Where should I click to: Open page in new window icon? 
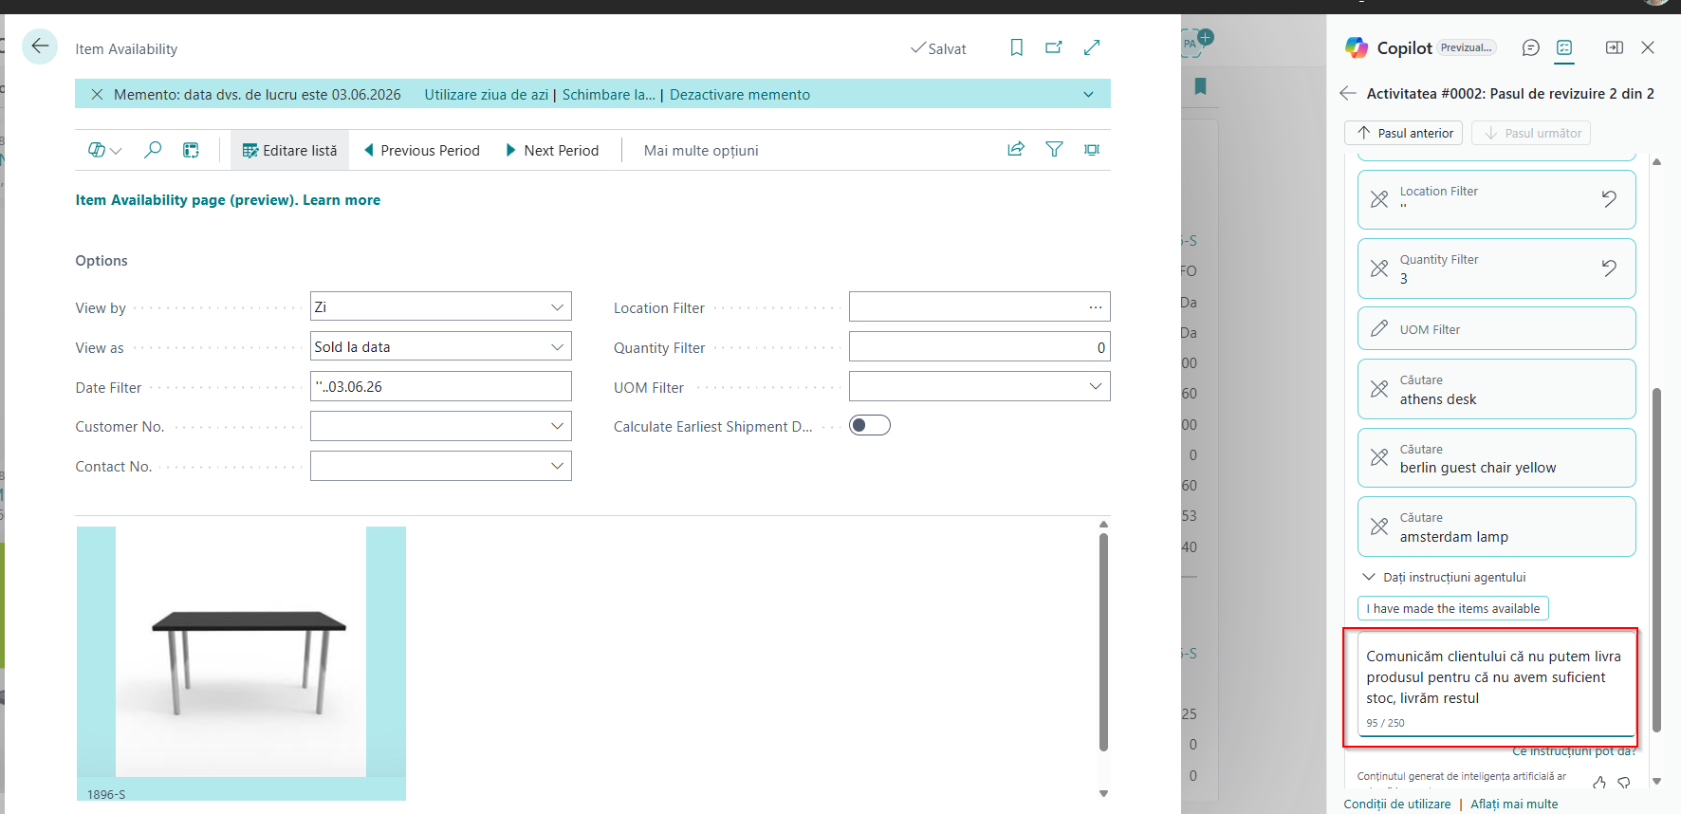pos(1054,47)
